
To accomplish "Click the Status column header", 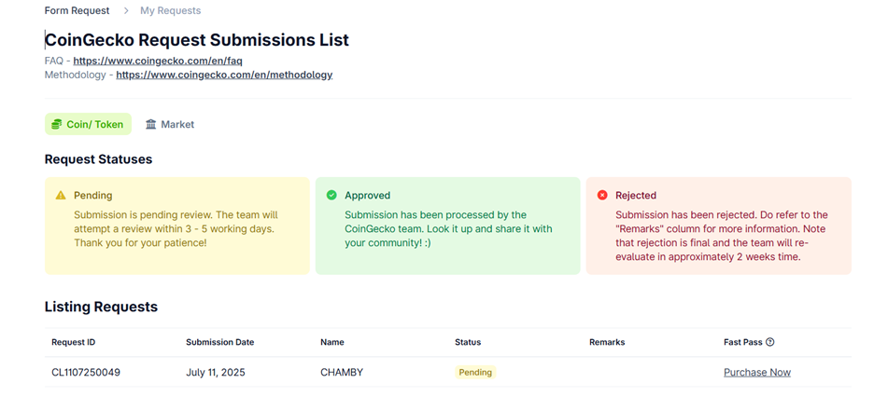I will 468,343.
